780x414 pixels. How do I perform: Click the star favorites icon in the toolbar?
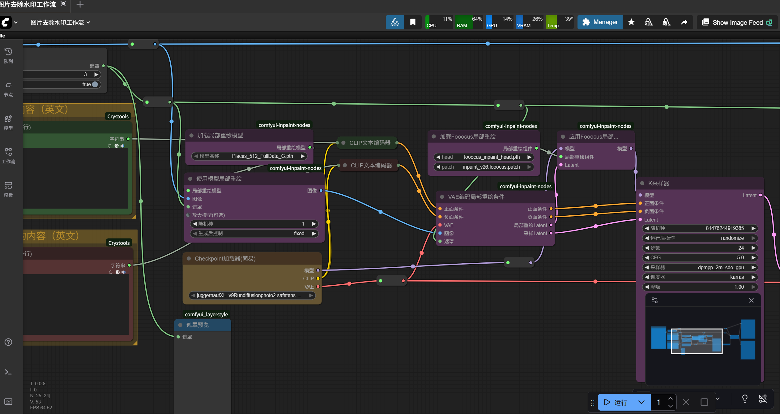(x=631, y=22)
